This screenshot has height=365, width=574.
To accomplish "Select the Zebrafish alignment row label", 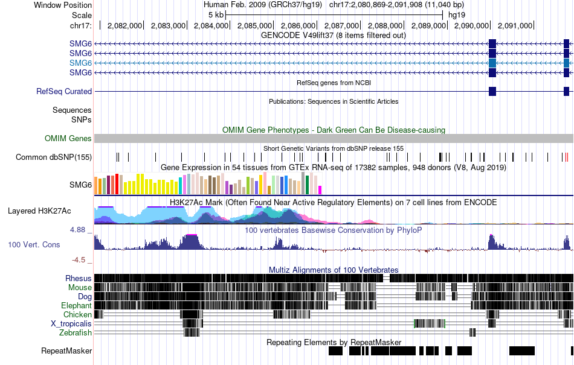I will point(76,332).
